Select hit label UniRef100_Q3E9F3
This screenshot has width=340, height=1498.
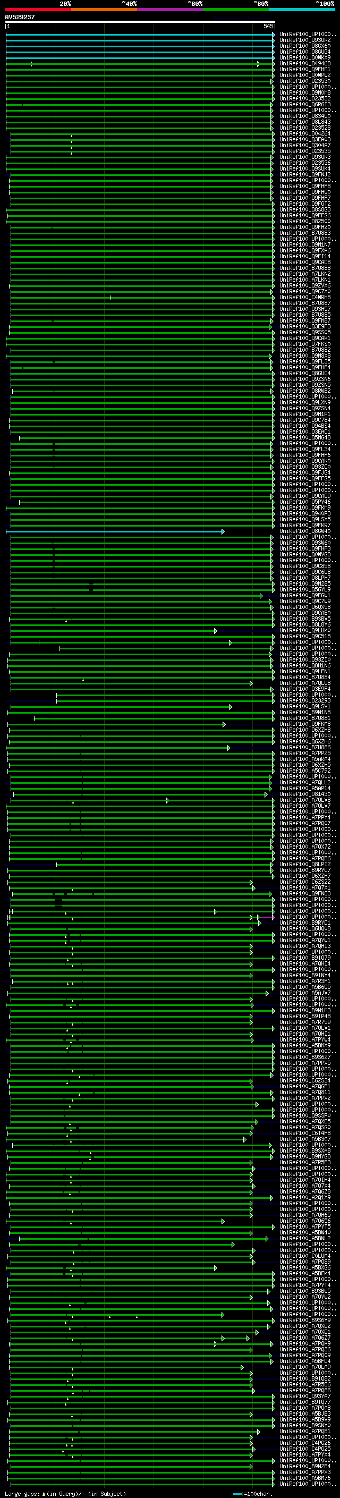[305, 326]
